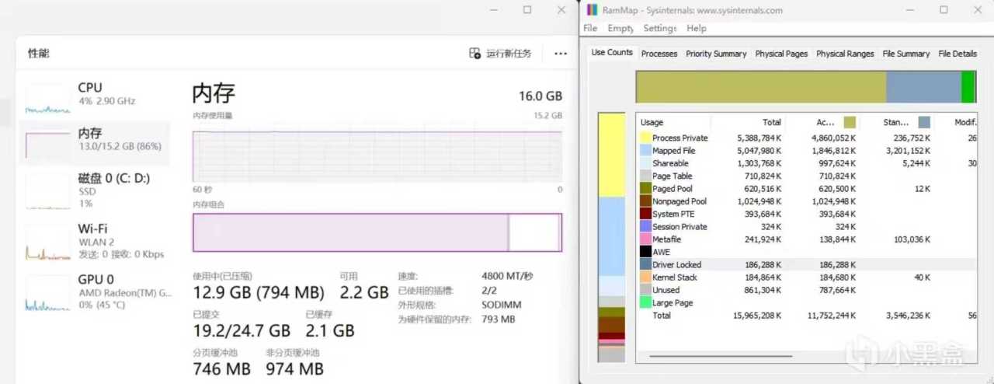
Task: Switch to the Physical Pages tab
Action: click(781, 54)
